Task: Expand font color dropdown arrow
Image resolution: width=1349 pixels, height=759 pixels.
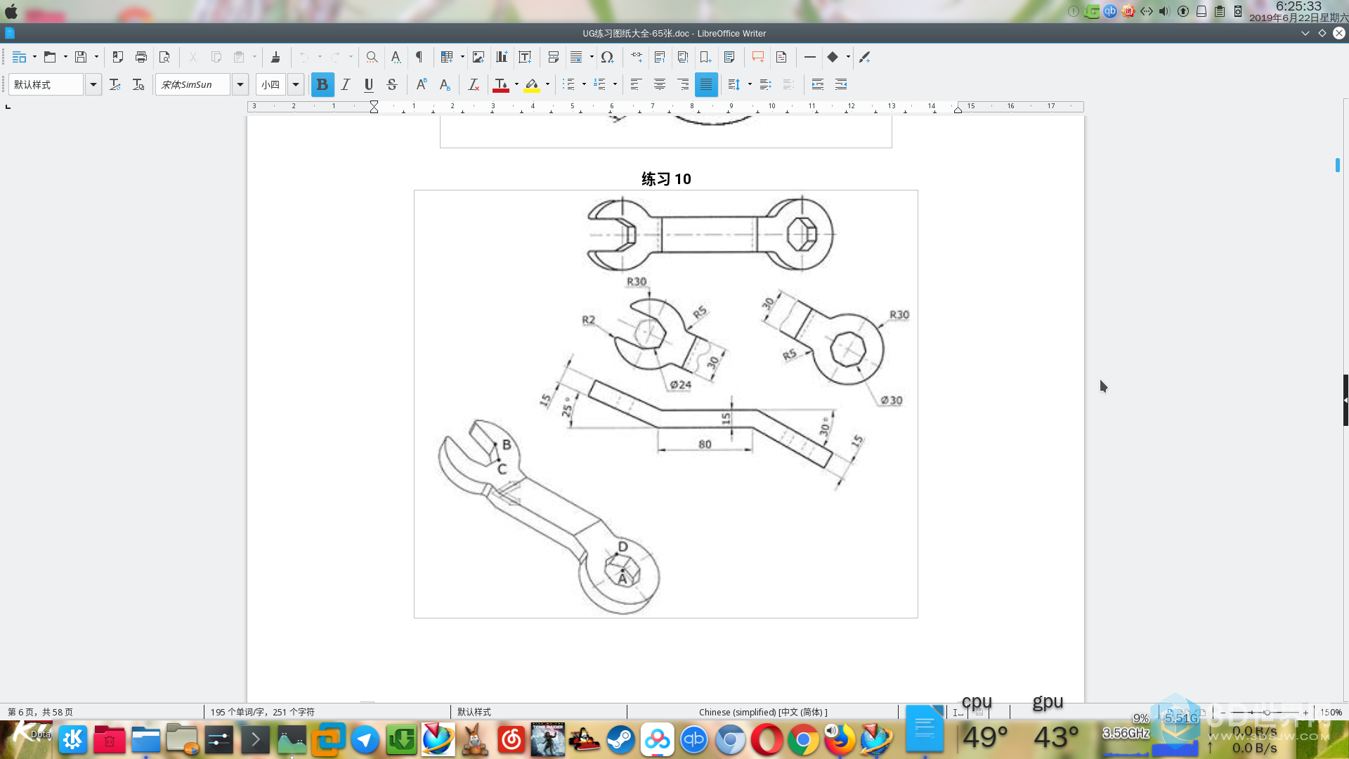Action: click(x=516, y=84)
